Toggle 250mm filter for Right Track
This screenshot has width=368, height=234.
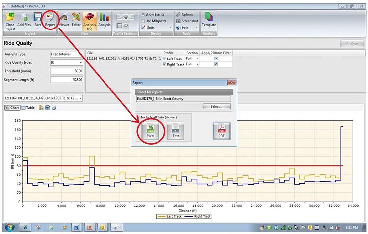(x=216, y=64)
